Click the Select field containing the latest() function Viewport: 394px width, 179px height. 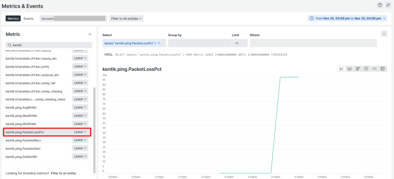click(134, 43)
